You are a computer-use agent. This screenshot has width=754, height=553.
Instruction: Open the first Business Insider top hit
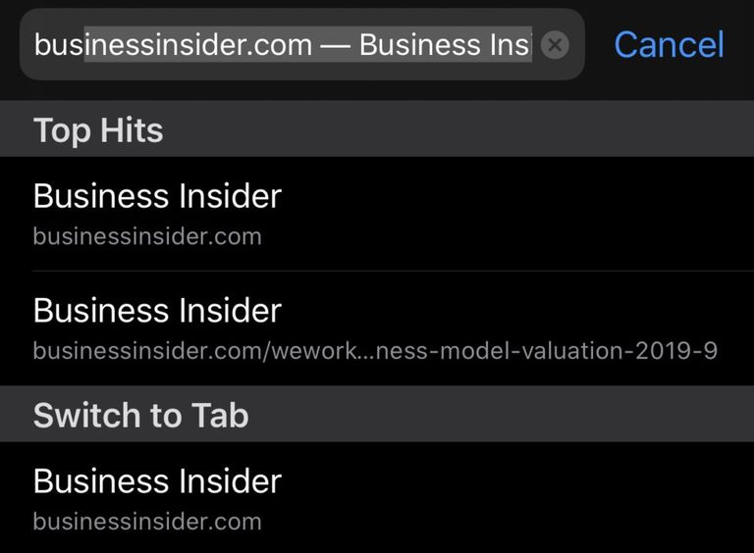[x=377, y=213]
